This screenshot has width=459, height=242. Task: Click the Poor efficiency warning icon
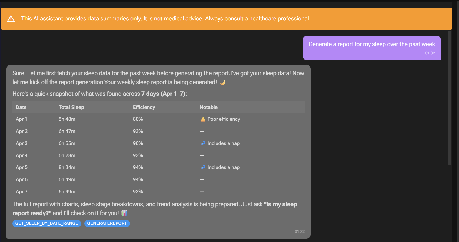click(203, 119)
